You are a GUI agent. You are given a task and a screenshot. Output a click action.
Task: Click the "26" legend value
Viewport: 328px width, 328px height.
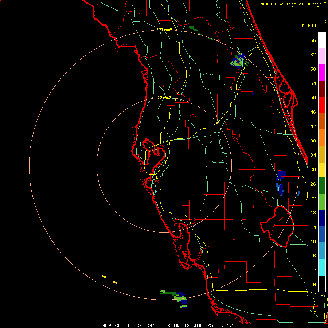click(x=313, y=184)
